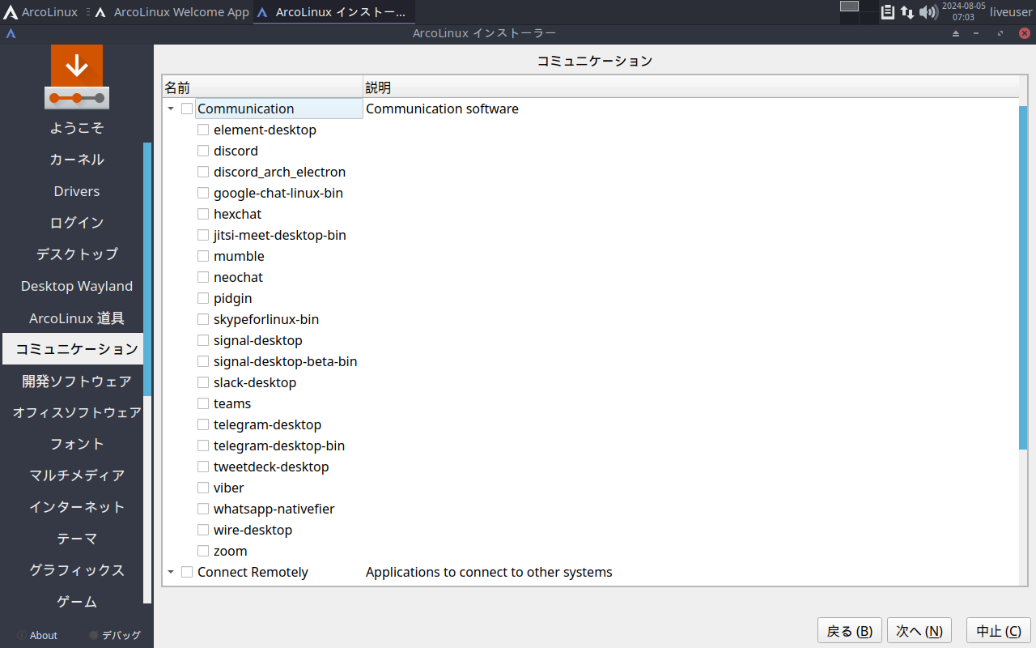
Task: Select the マルチメディア step
Action: click(x=77, y=475)
